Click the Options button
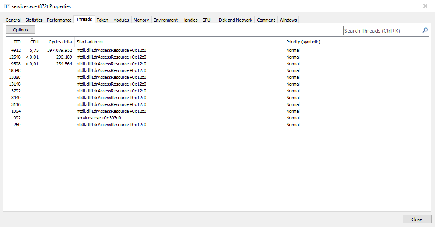This screenshot has height=227, width=435. tap(20, 29)
